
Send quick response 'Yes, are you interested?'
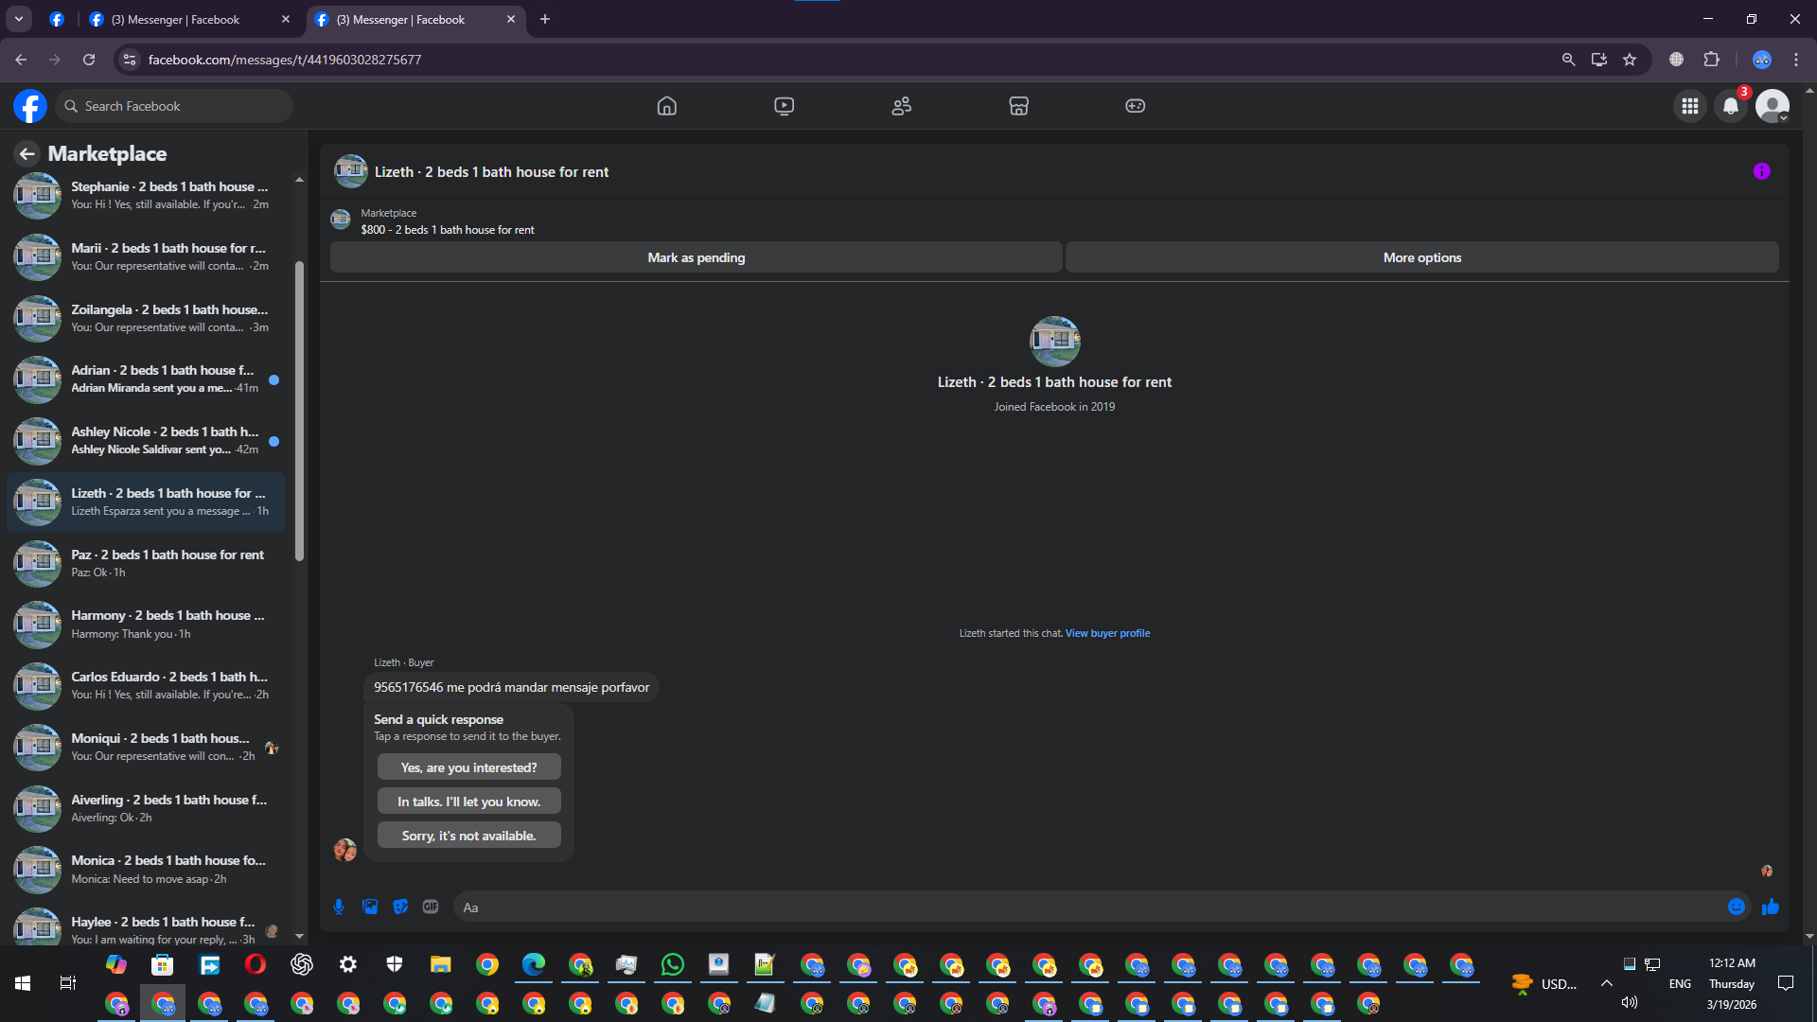click(468, 767)
